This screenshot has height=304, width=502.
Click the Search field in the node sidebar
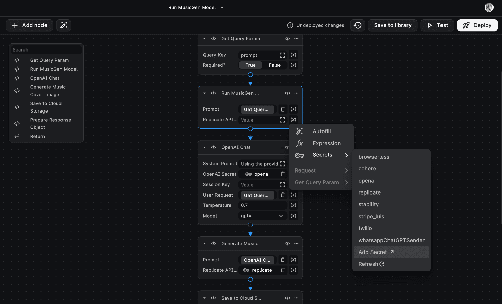tap(46, 49)
